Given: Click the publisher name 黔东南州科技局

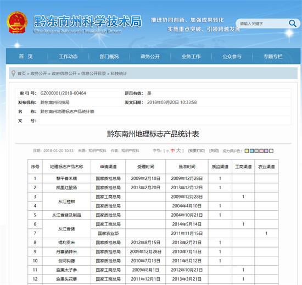Looking at the screenshot, I should pos(55,102).
